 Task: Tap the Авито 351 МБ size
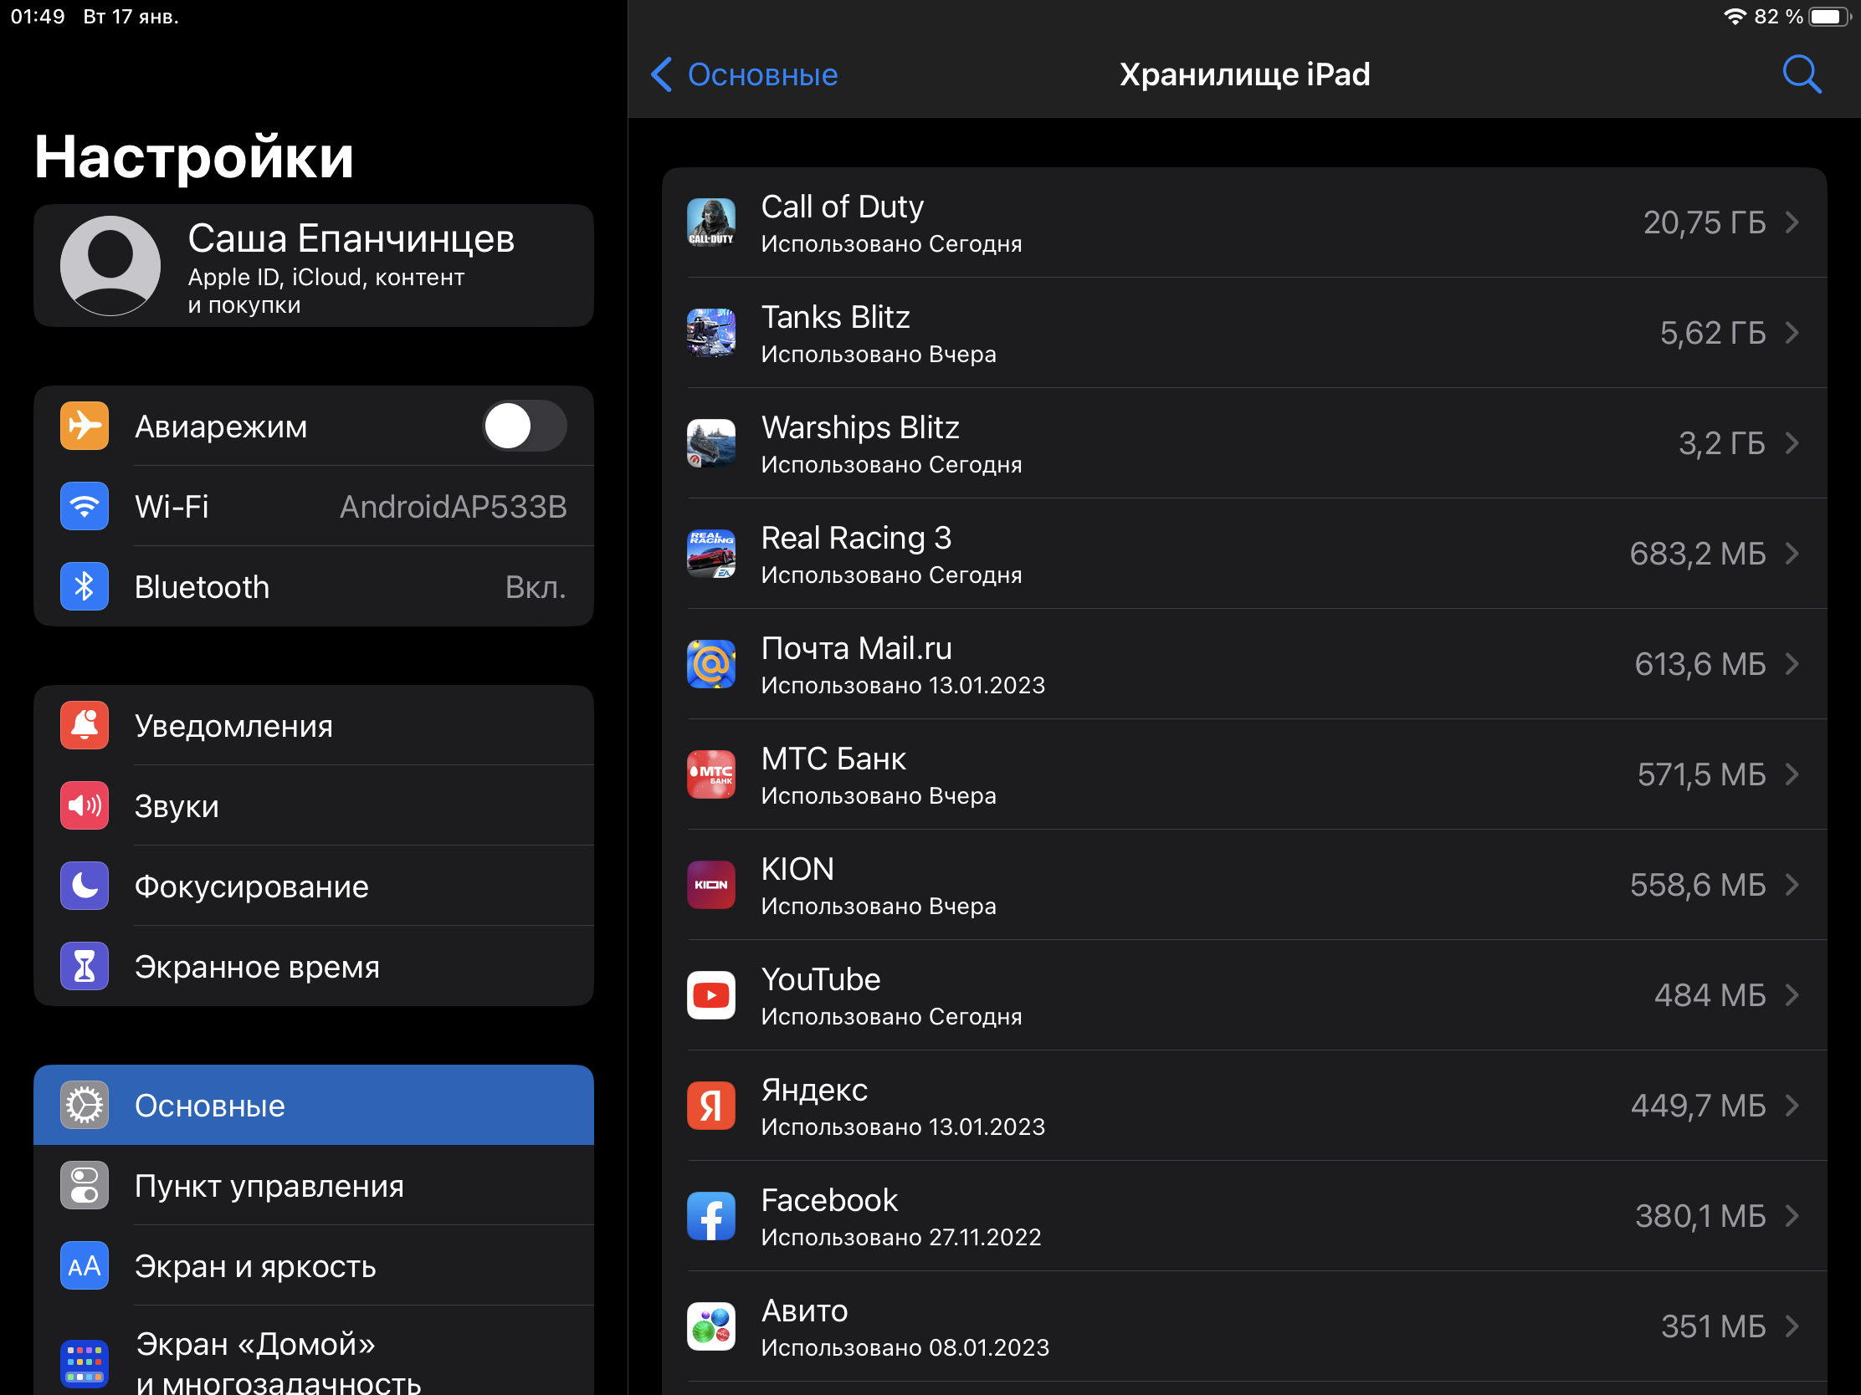click(1713, 1327)
